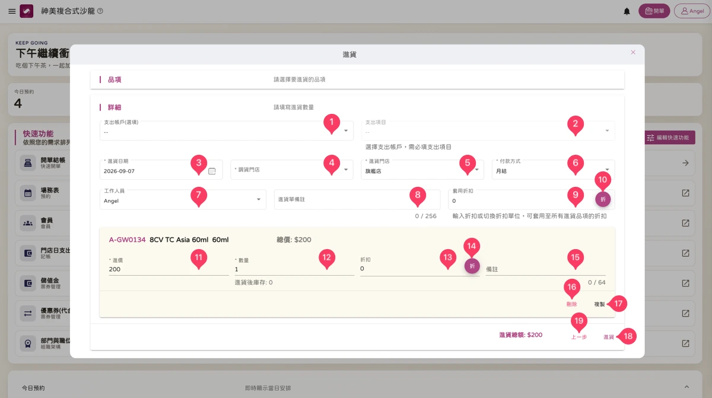Toggle the 折 unit button on item row

tap(472, 266)
